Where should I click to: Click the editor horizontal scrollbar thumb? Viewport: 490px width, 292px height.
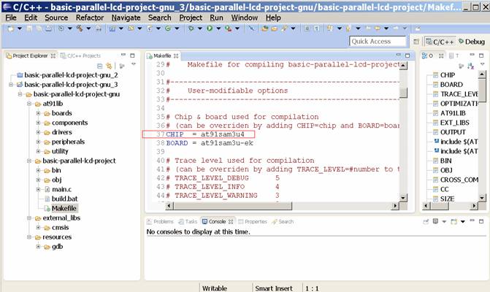point(232,206)
